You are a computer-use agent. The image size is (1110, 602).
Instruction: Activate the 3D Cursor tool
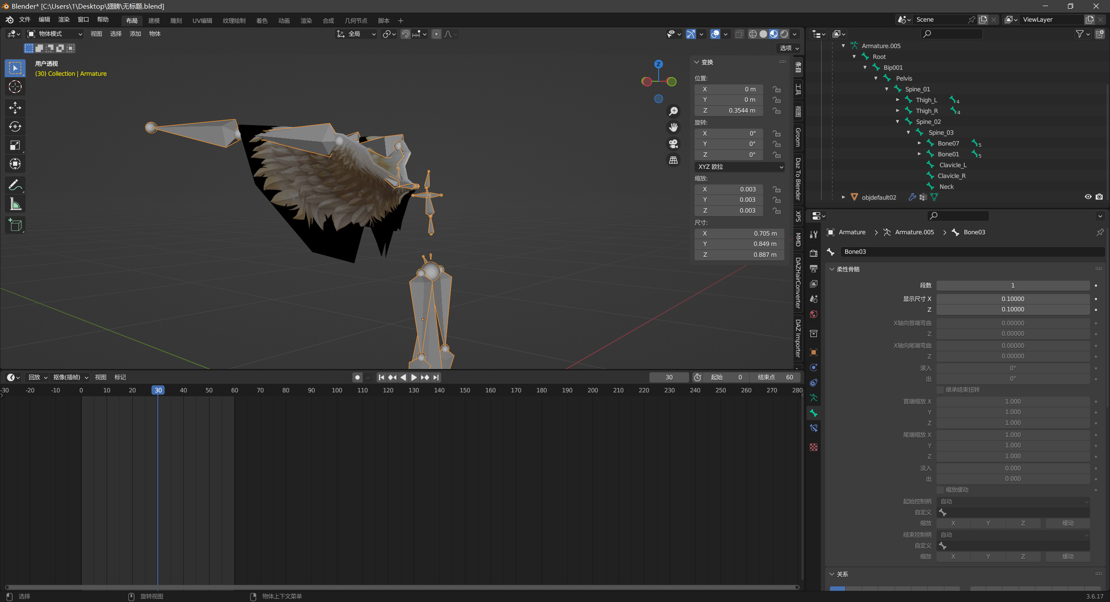[x=15, y=87]
